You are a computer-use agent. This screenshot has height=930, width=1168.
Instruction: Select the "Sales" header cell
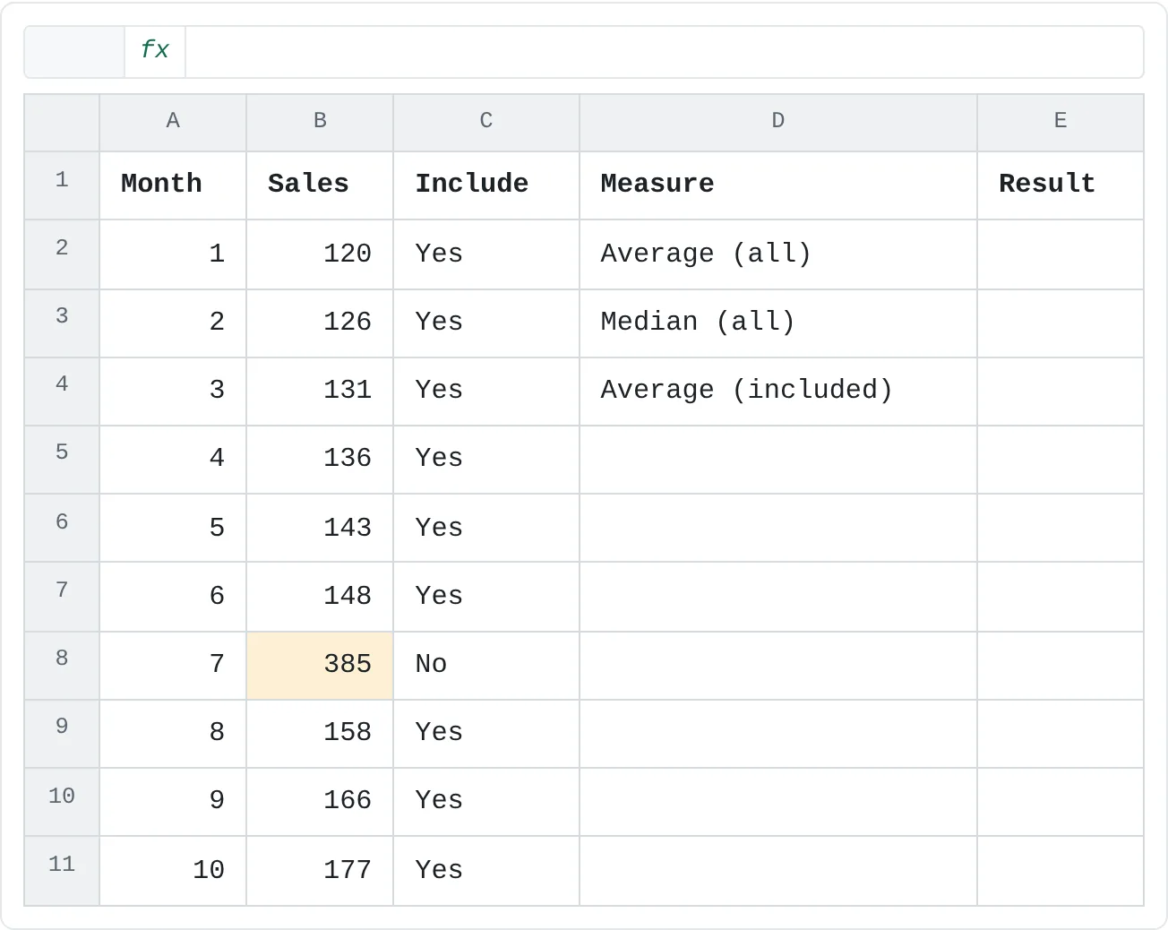320,185
